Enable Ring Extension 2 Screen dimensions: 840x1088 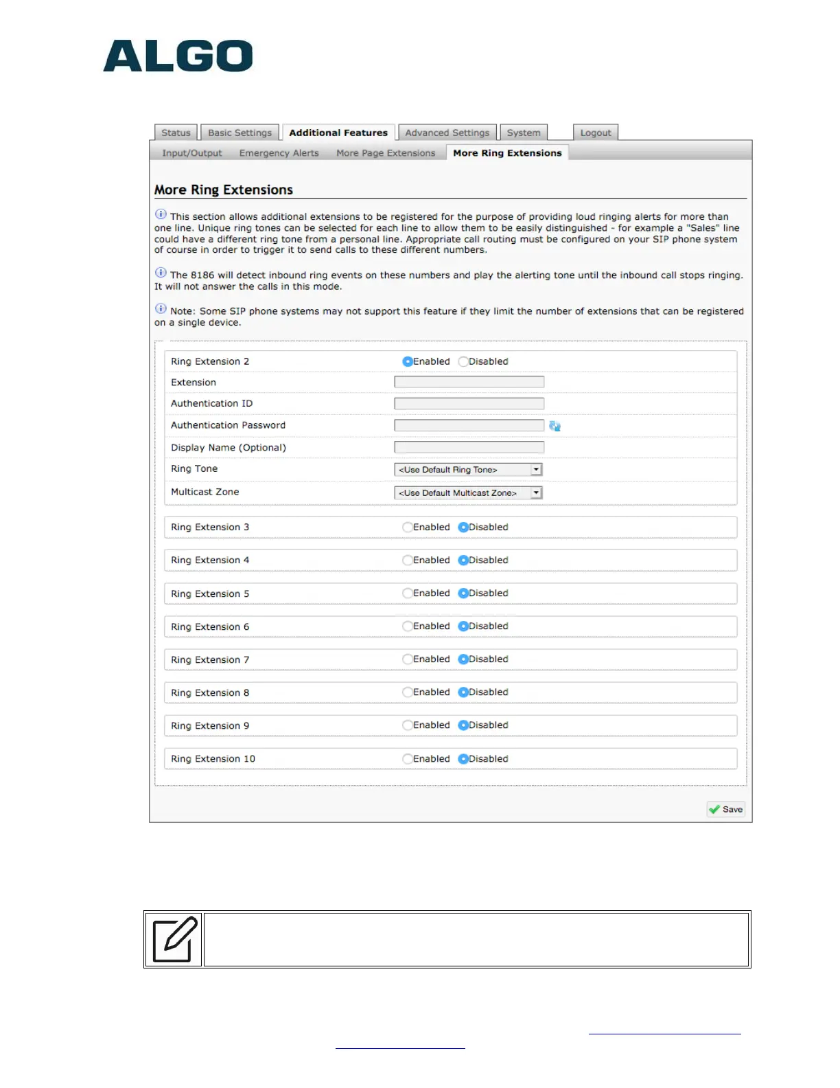pos(408,361)
